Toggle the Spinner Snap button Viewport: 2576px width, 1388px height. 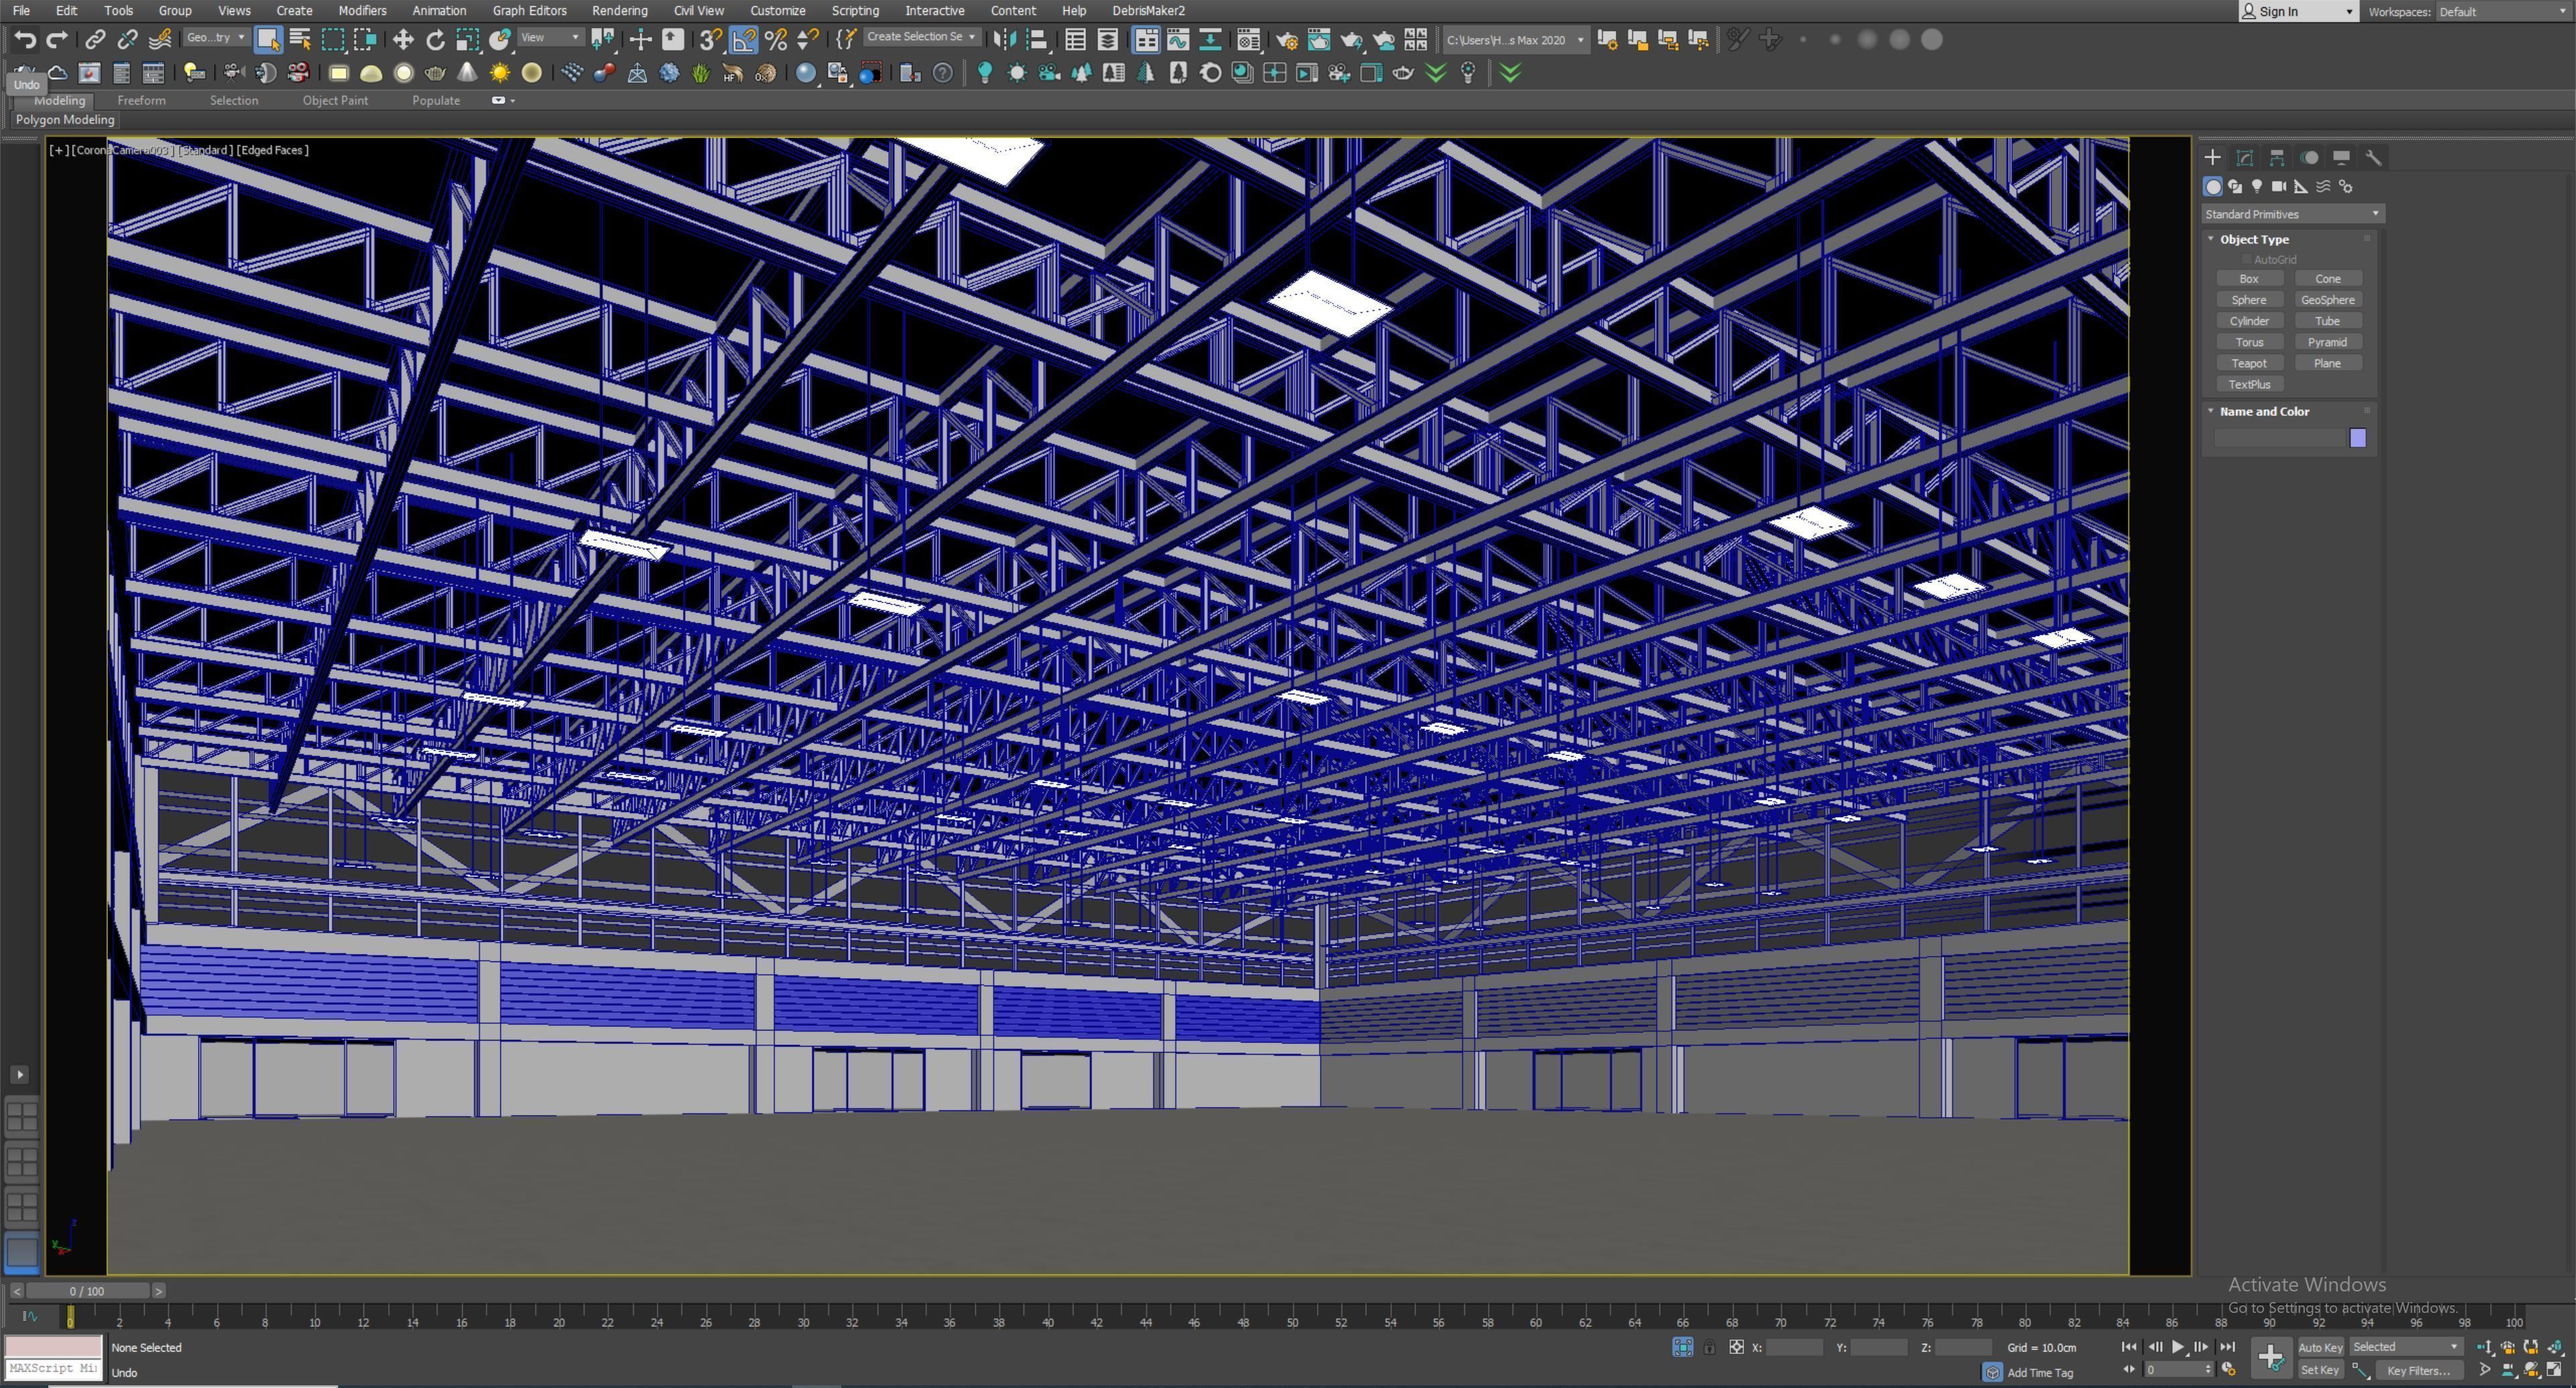point(807,40)
